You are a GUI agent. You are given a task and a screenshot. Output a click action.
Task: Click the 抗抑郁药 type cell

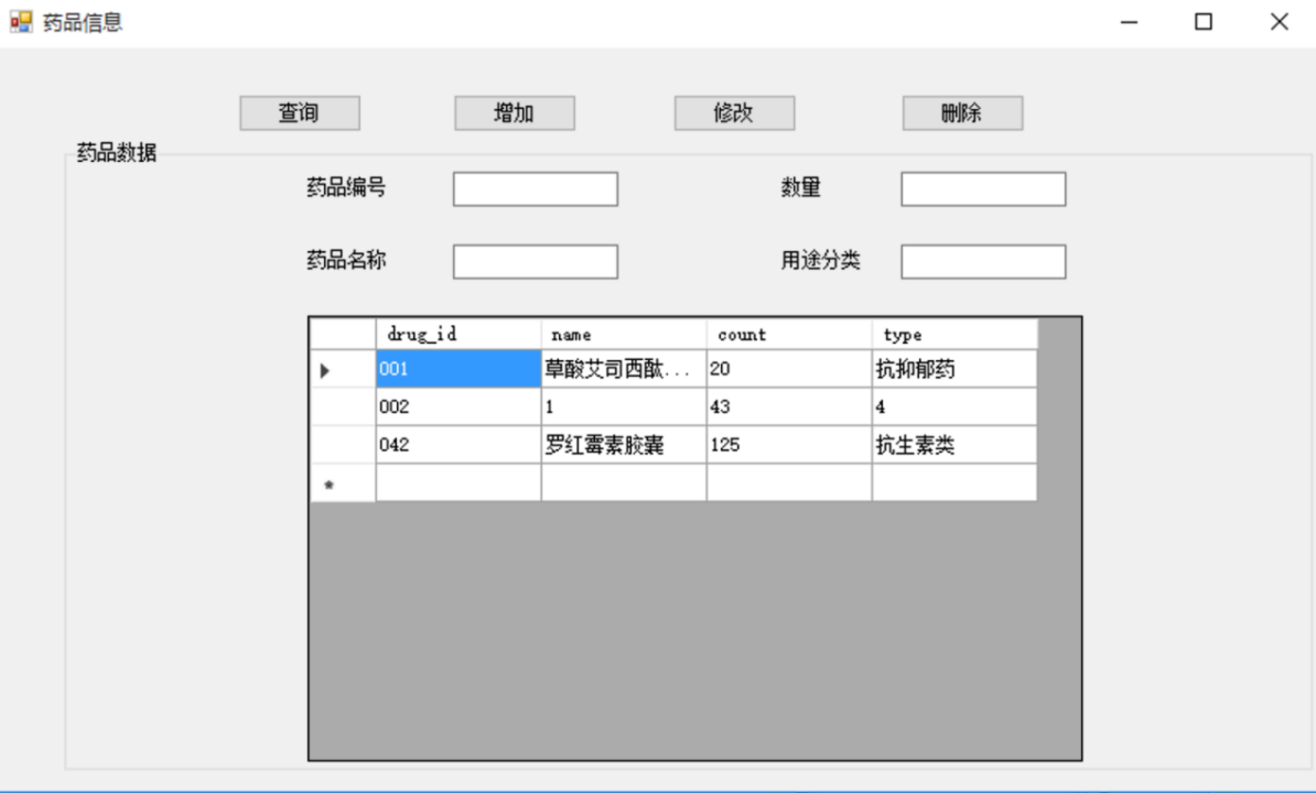[x=954, y=370]
